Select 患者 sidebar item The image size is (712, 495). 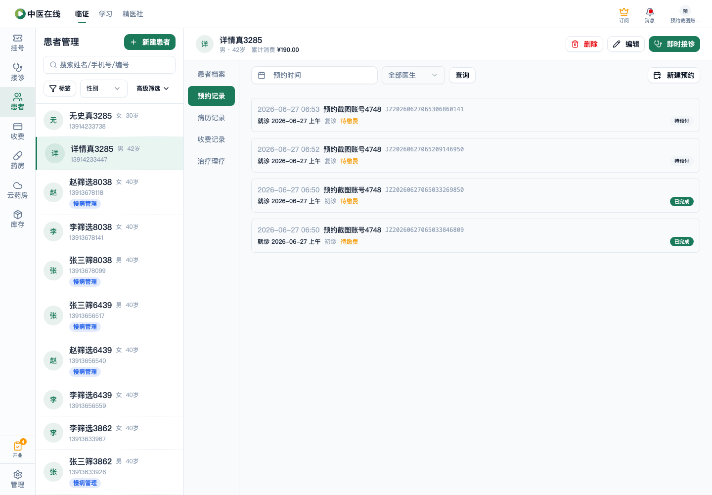(18, 102)
